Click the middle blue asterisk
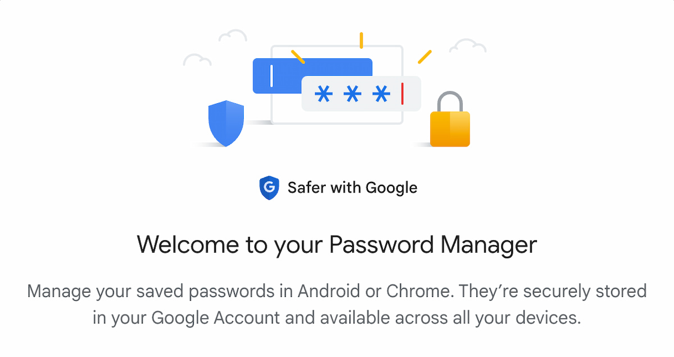 pyautogui.click(x=352, y=94)
